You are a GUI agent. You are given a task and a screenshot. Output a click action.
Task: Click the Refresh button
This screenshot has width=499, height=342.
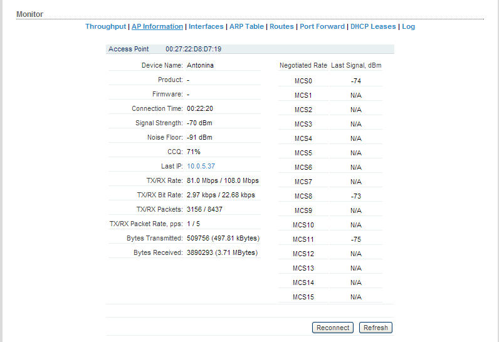pyautogui.click(x=376, y=328)
